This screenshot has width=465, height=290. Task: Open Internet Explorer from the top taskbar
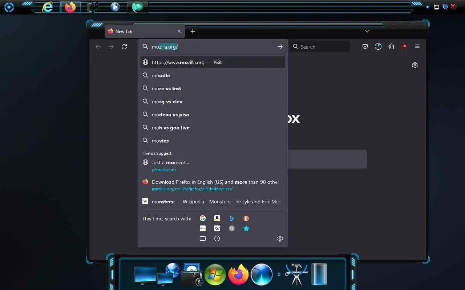click(48, 7)
